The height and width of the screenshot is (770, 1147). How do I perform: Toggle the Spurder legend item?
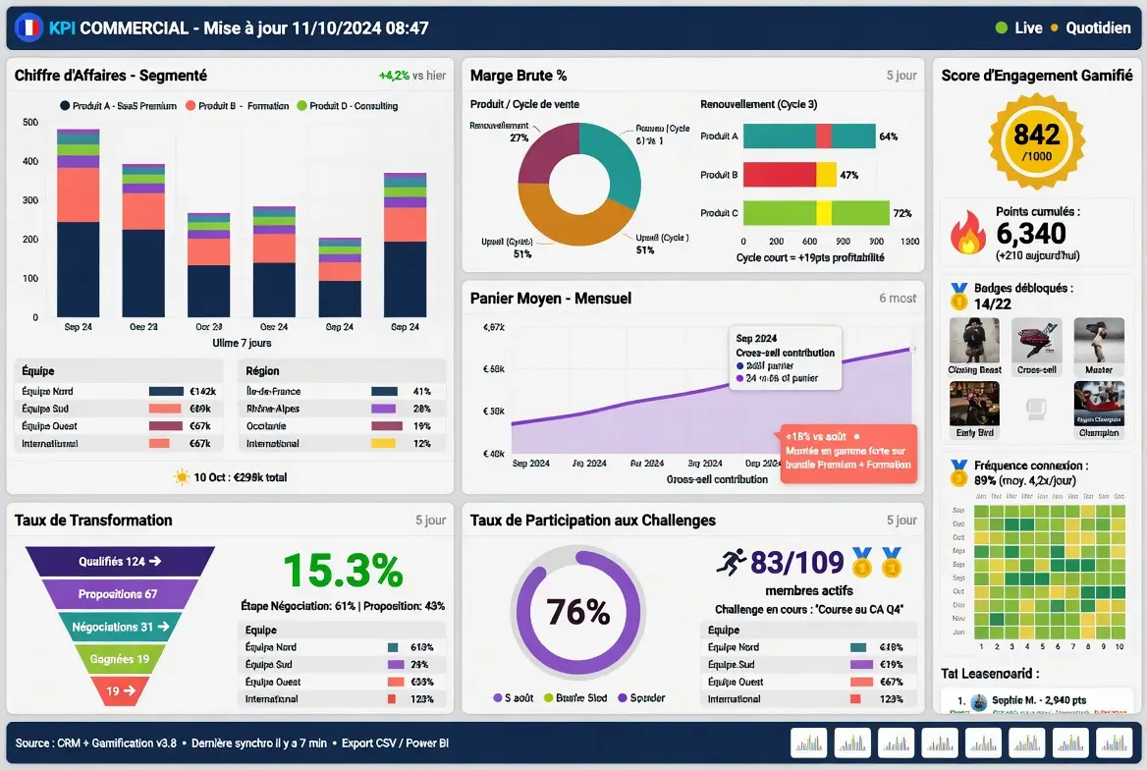pyautogui.click(x=641, y=697)
